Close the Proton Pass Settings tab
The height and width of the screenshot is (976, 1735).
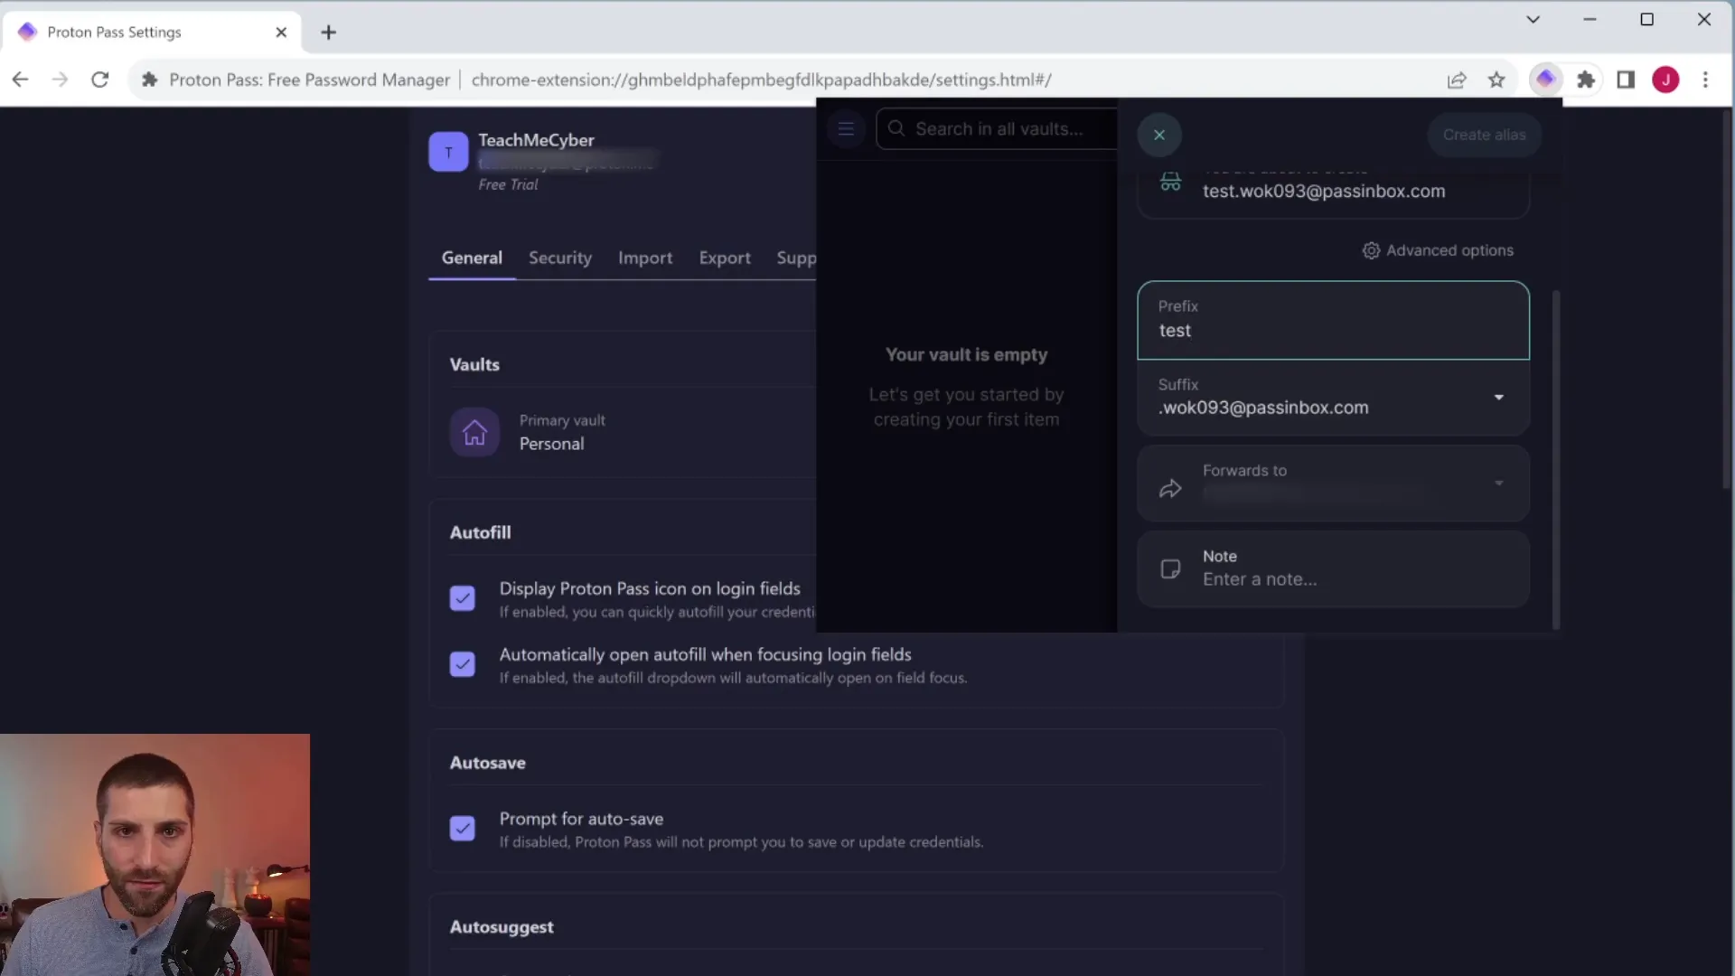[281, 33]
